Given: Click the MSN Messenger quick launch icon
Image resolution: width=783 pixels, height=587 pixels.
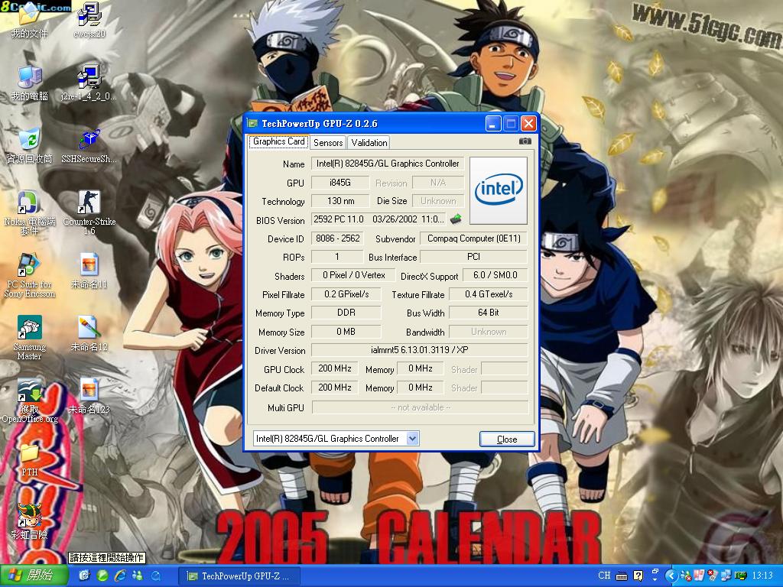Looking at the screenshot, I should (138, 576).
